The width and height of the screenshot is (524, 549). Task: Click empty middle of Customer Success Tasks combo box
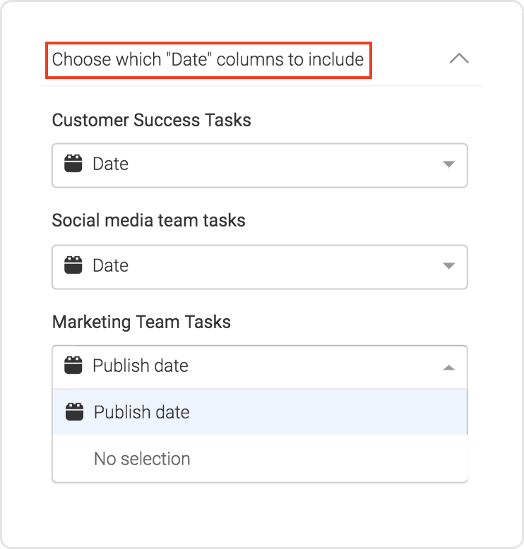[282, 164]
